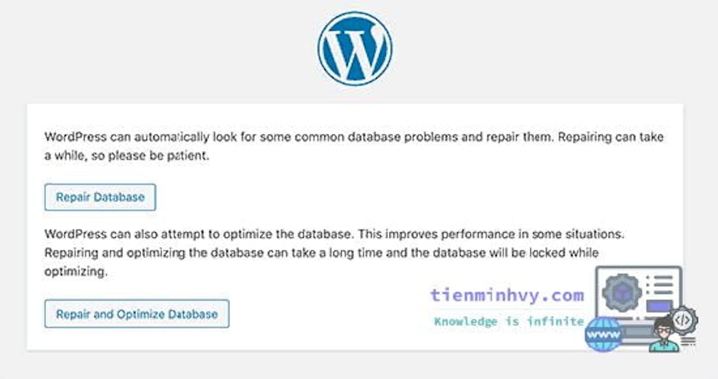Image resolution: width=718 pixels, height=379 pixels.
Task: Click the 'Repairing and optimizing the database' line
Action: [x=321, y=253]
